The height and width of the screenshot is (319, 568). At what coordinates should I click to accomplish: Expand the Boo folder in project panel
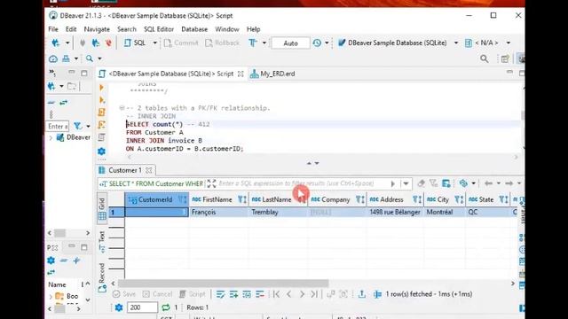click(x=51, y=297)
